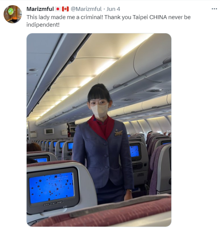Enlarge the attached airplane cabin photo

pos(99,130)
